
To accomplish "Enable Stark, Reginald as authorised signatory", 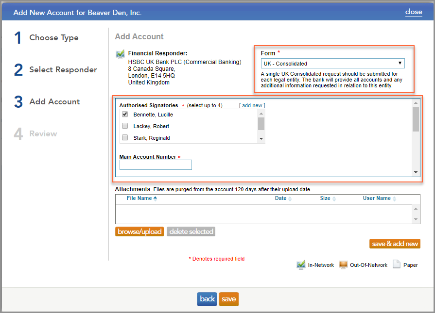I will tap(125, 137).
